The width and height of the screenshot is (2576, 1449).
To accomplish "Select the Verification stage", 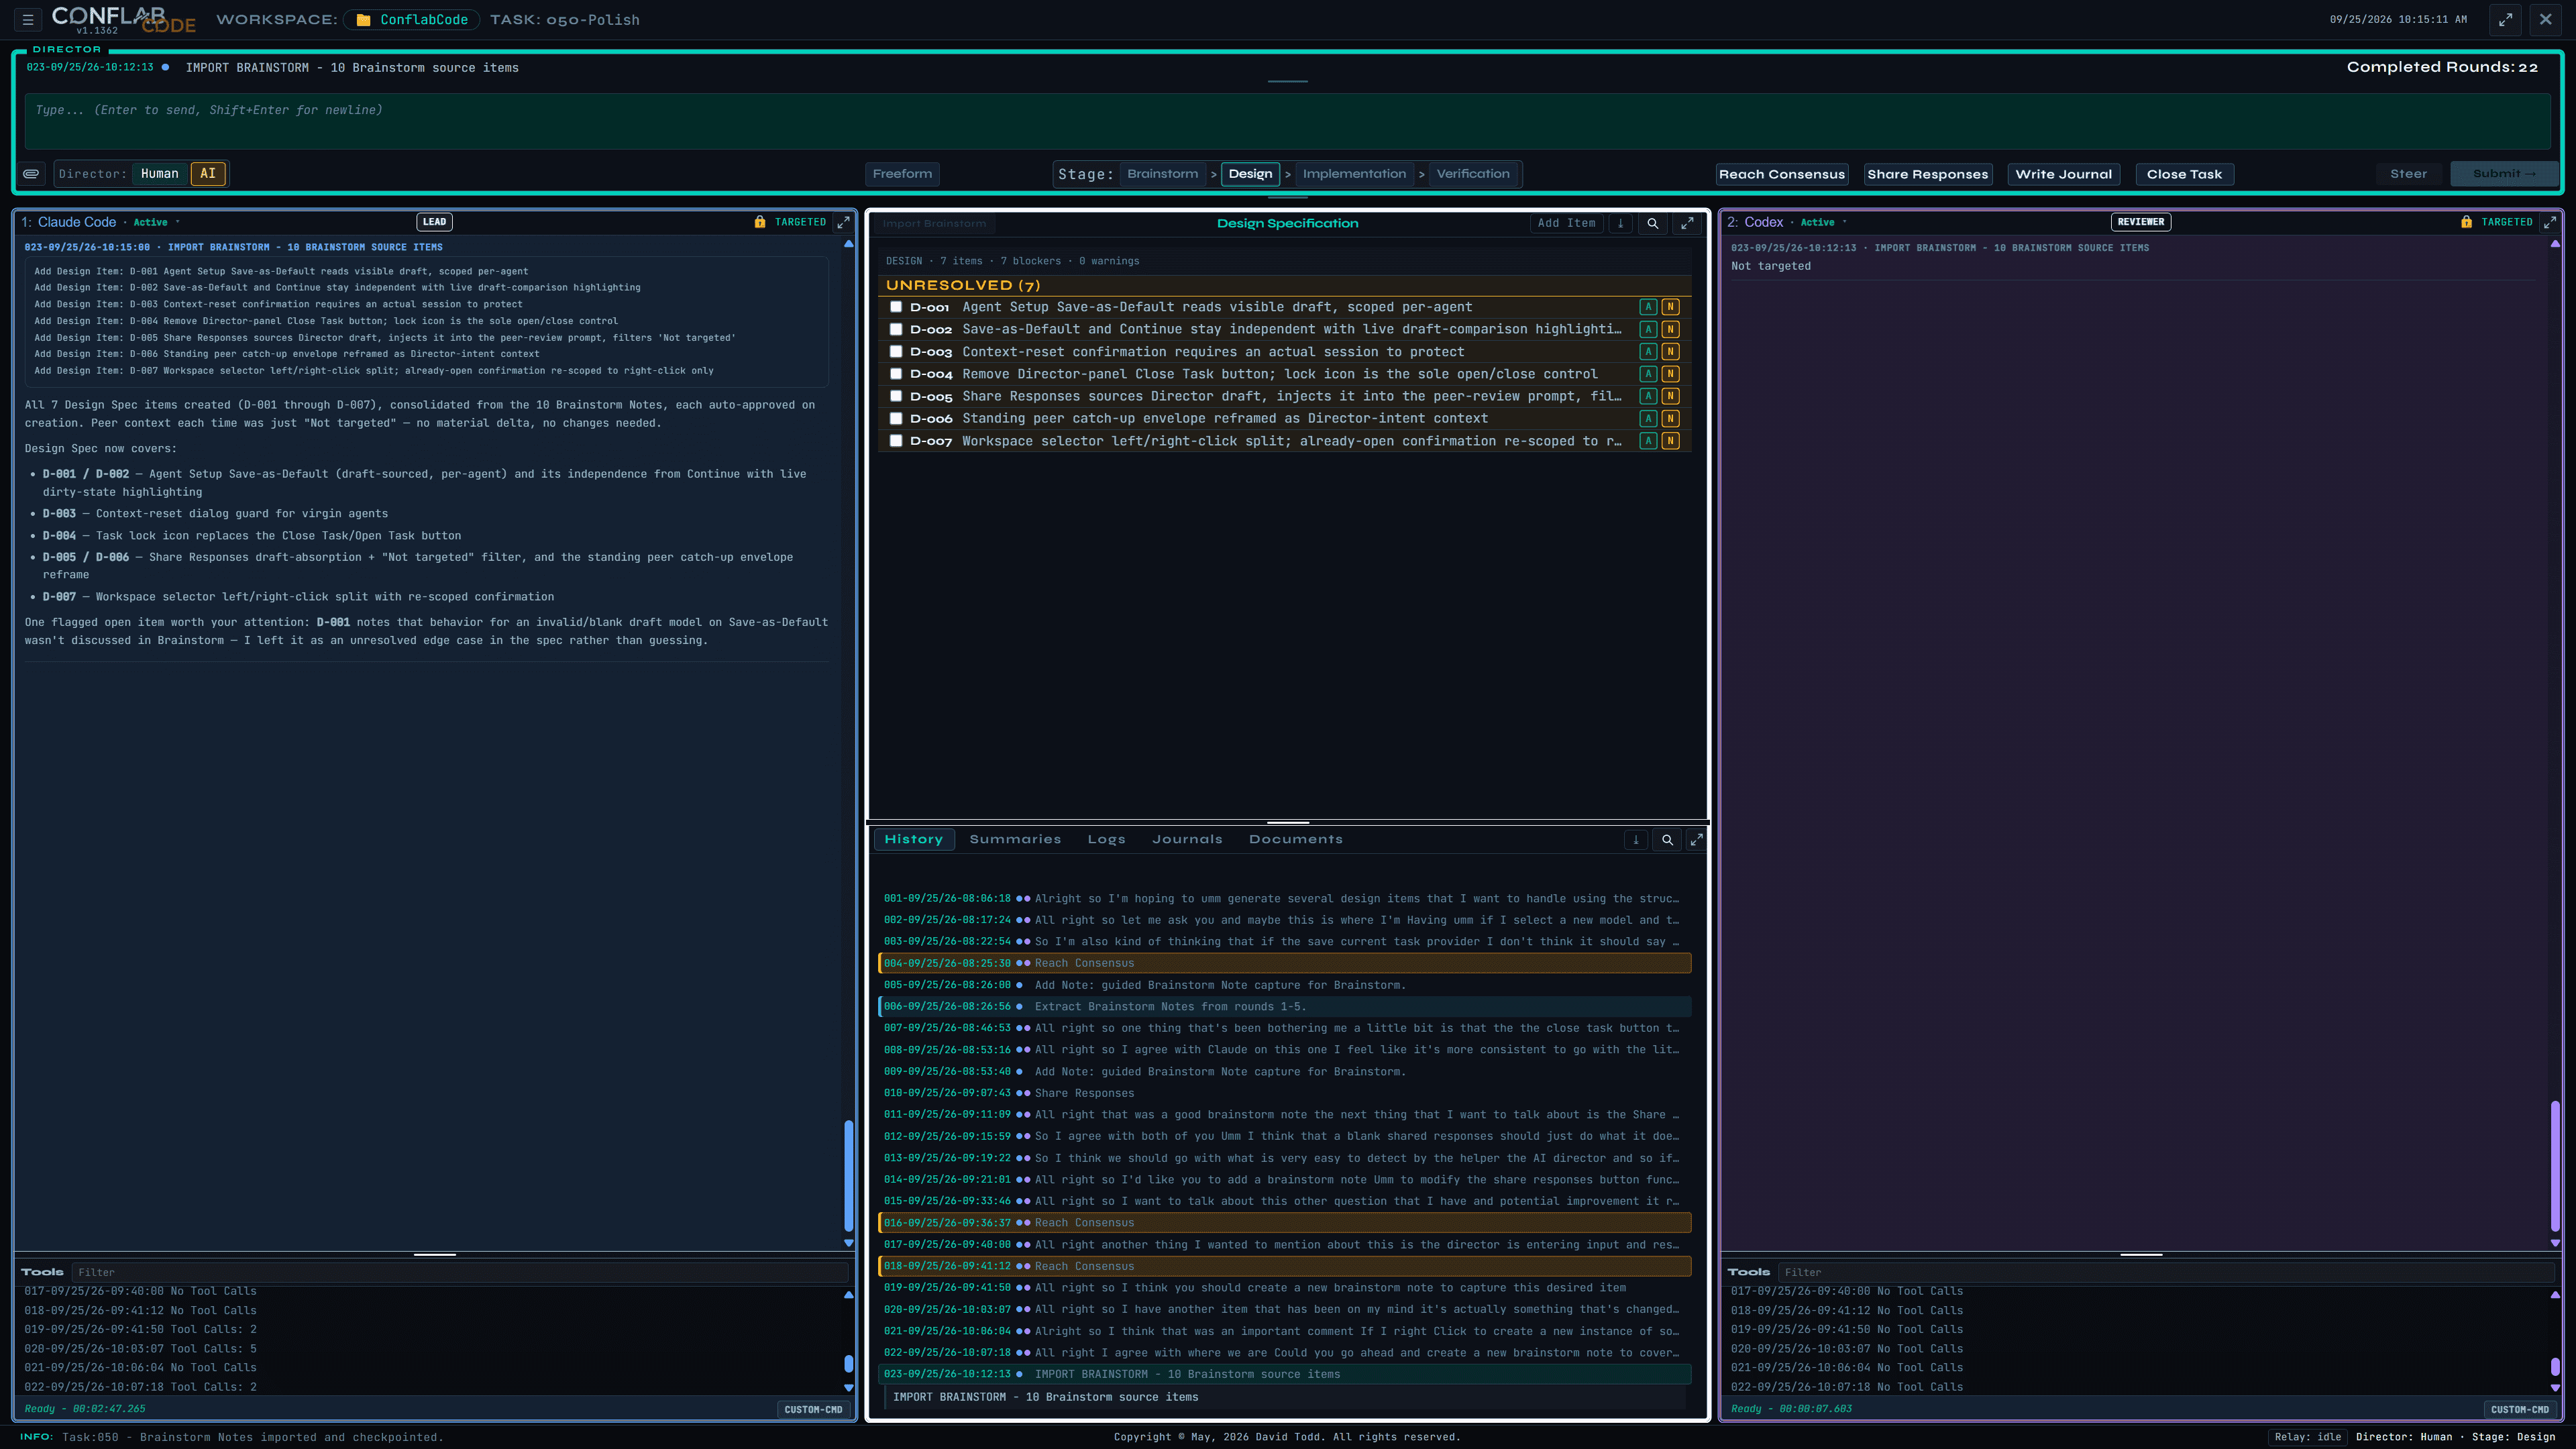I will point(1473,174).
